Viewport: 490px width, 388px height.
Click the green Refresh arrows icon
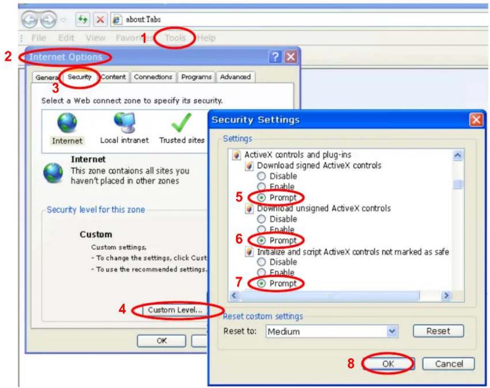coord(83,20)
